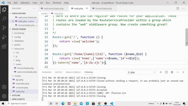Open the Accounts menu icon

point(4,87)
